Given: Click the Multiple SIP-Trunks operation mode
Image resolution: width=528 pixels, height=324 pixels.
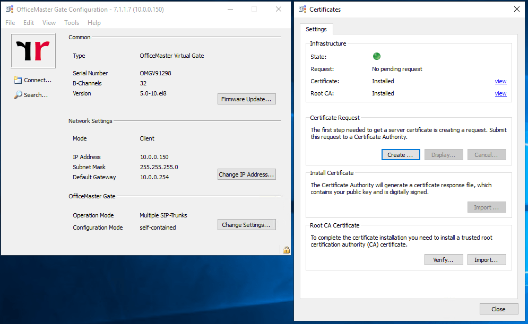Looking at the screenshot, I should pyautogui.click(x=163, y=215).
